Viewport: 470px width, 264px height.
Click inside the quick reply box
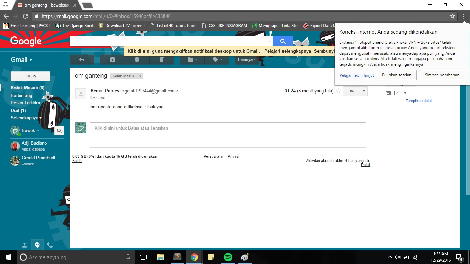pyautogui.click(x=228, y=135)
